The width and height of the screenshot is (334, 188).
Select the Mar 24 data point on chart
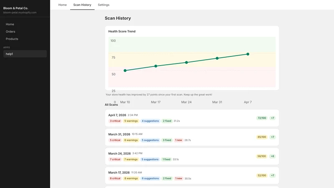[186, 62]
